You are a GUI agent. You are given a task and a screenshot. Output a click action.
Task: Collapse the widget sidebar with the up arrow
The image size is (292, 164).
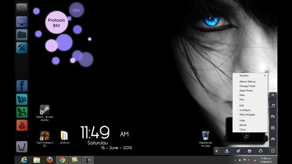[x=273, y=95]
